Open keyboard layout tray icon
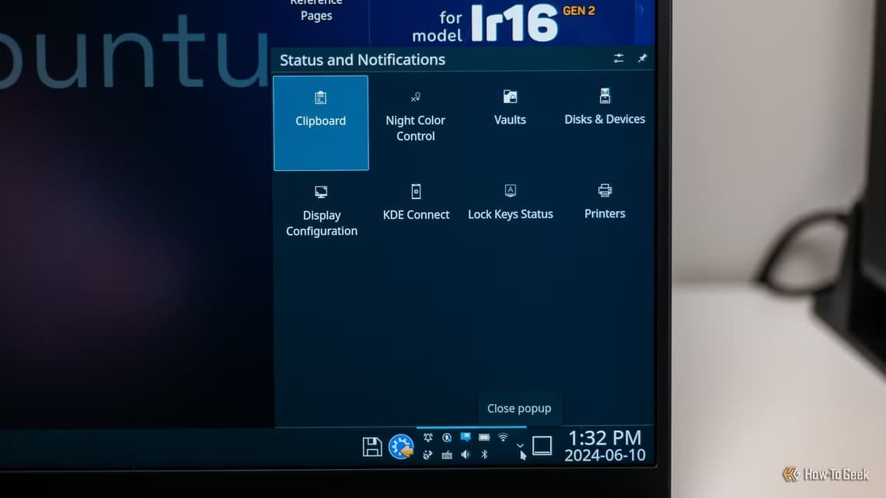Viewport: 886px width, 498px height. tap(447, 454)
